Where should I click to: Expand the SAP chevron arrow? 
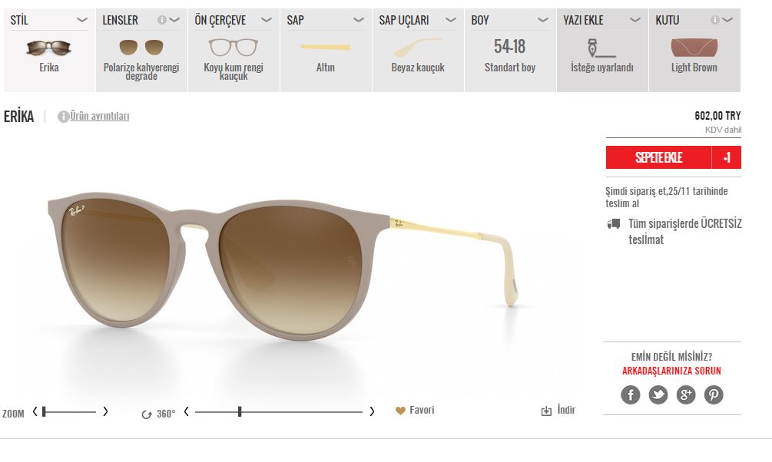point(359,20)
